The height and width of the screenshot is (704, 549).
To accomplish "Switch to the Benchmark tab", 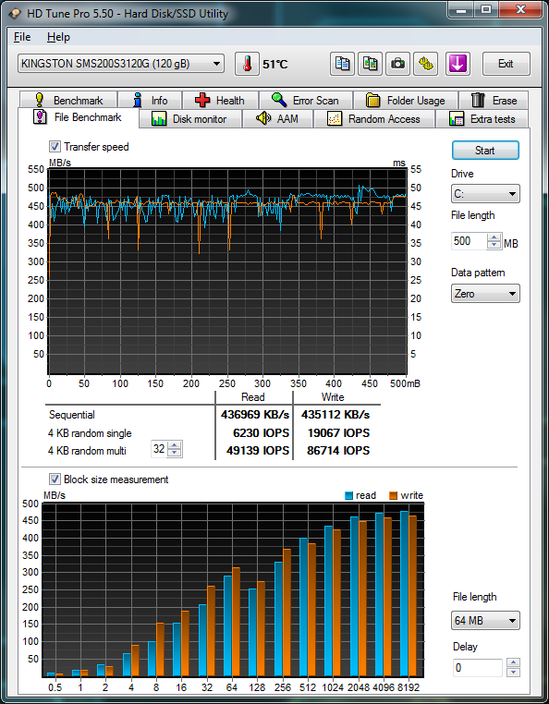I will (68, 100).
